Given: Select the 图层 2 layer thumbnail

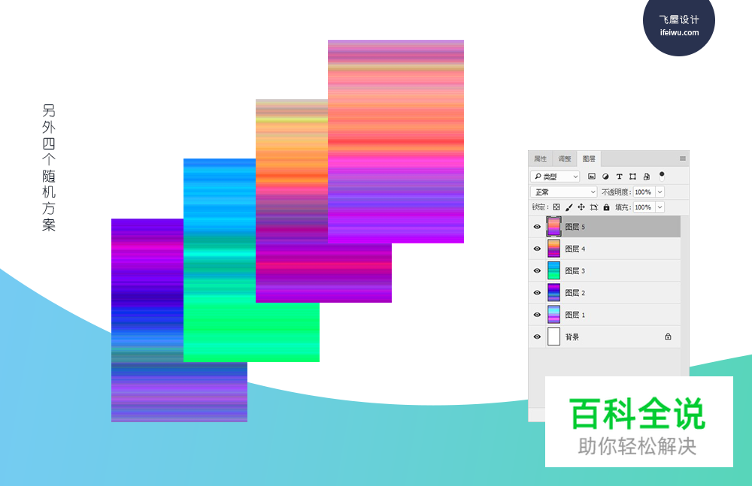Looking at the screenshot, I should tap(553, 293).
